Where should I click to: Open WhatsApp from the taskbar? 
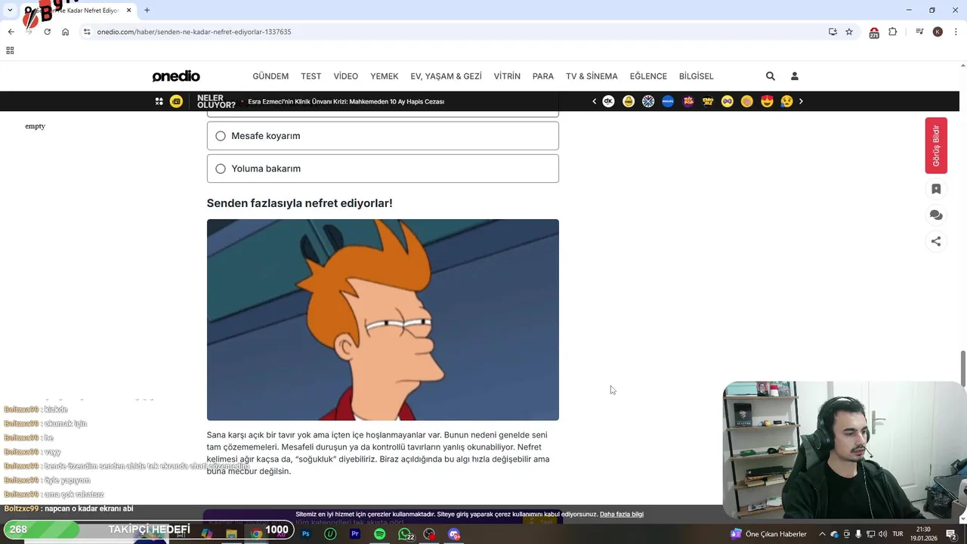pyautogui.click(x=406, y=534)
